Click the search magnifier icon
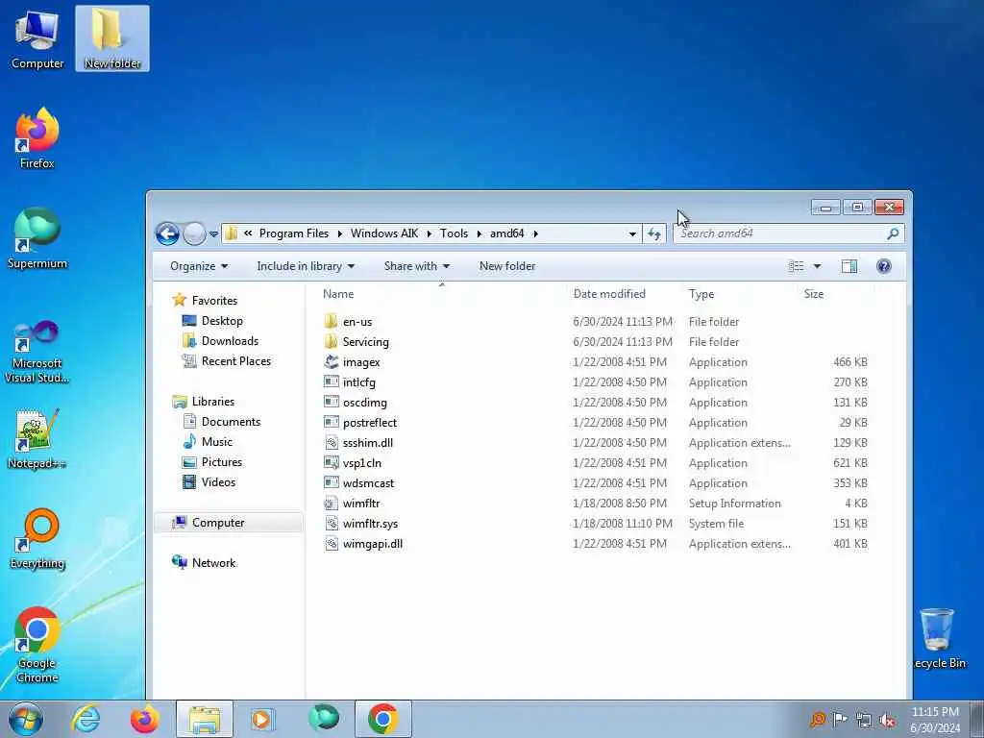Viewport: 984px width, 738px height. pyautogui.click(x=893, y=234)
